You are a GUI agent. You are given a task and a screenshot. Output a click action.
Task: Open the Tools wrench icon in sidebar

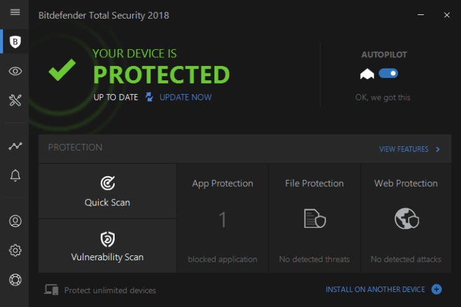pos(16,100)
